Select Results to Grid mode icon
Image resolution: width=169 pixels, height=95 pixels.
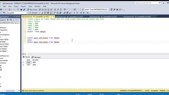click(67, 13)
